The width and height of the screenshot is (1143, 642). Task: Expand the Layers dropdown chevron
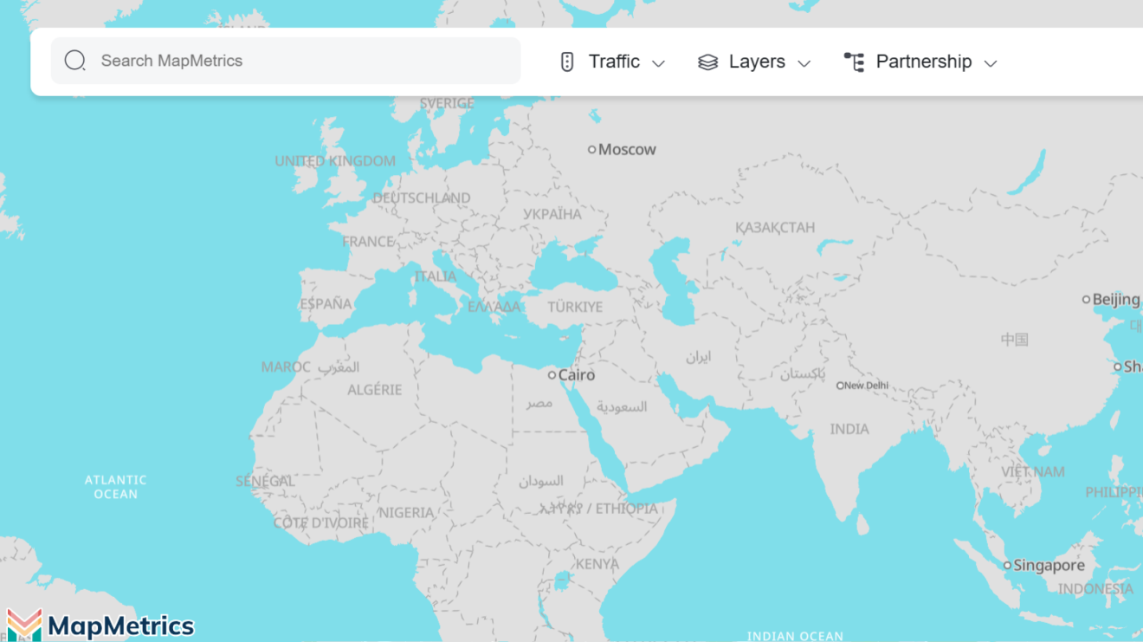[x=805, y=62]
